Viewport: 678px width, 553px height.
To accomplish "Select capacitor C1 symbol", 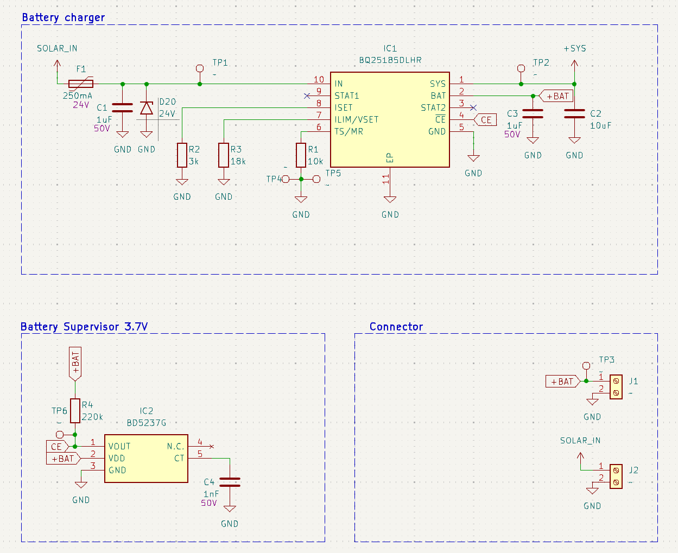I will pos(123,107).
